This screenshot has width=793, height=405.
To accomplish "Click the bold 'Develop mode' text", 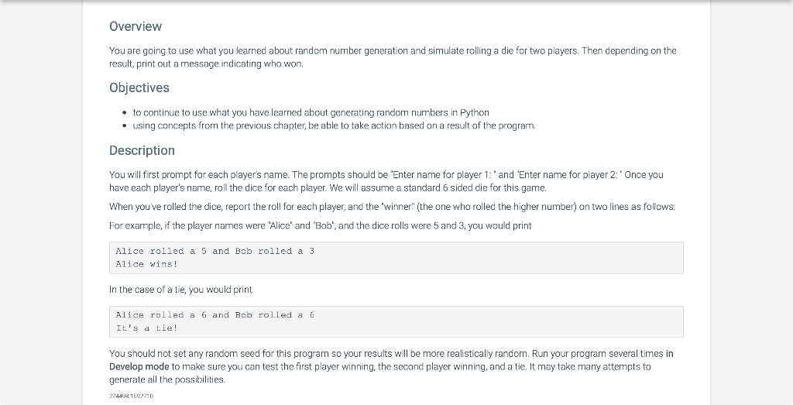I will (x=139, y=366).
